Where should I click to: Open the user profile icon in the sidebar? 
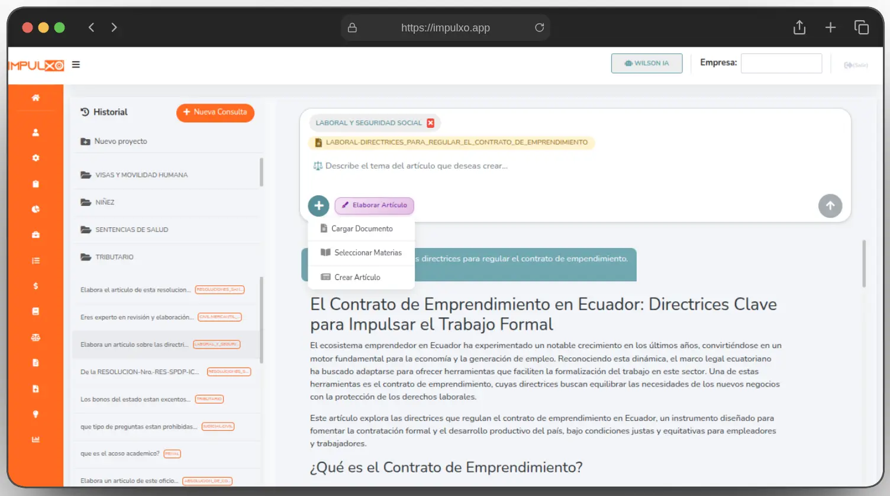tap(36, 133)
